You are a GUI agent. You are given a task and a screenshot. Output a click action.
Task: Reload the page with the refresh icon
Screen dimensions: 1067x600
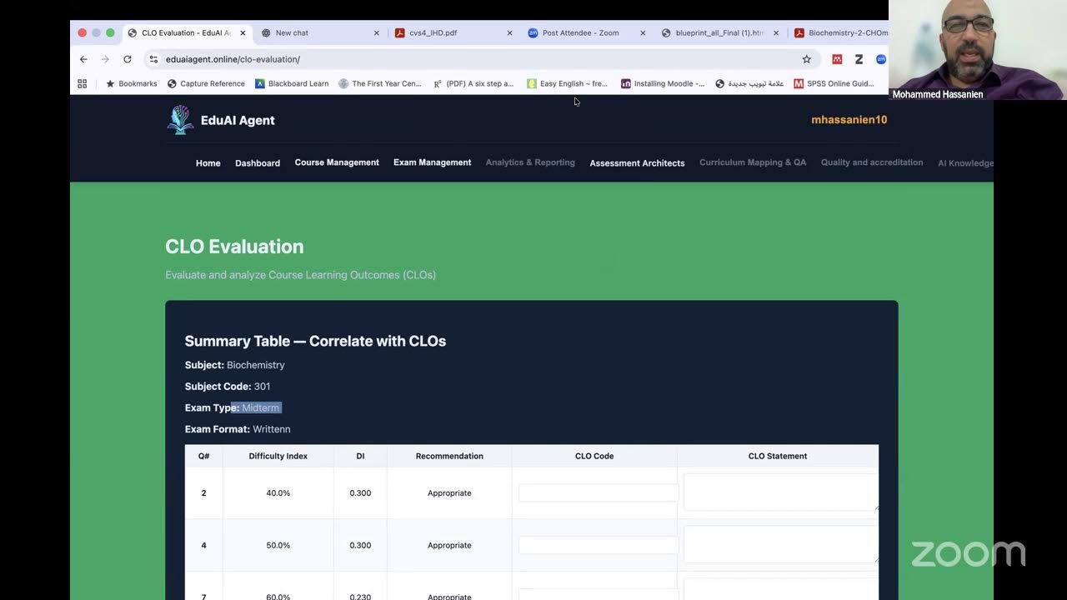(128, 59)
